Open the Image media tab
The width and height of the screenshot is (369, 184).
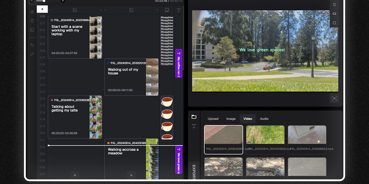(x=231, y=119)
